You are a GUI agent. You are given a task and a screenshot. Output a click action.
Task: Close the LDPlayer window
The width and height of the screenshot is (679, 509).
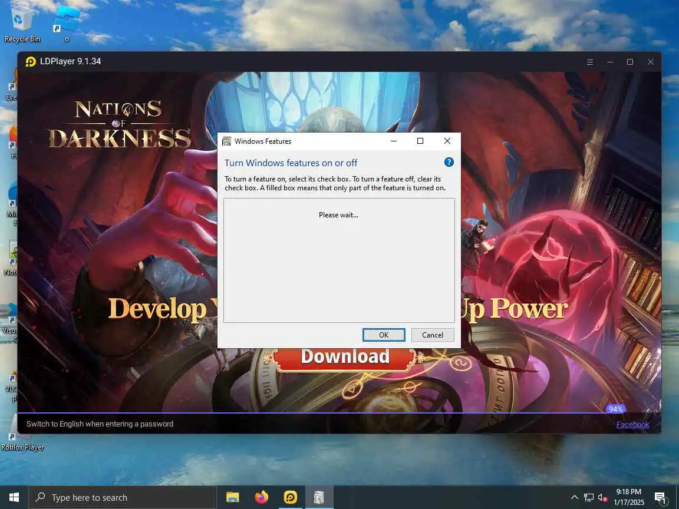pos(651,62)
